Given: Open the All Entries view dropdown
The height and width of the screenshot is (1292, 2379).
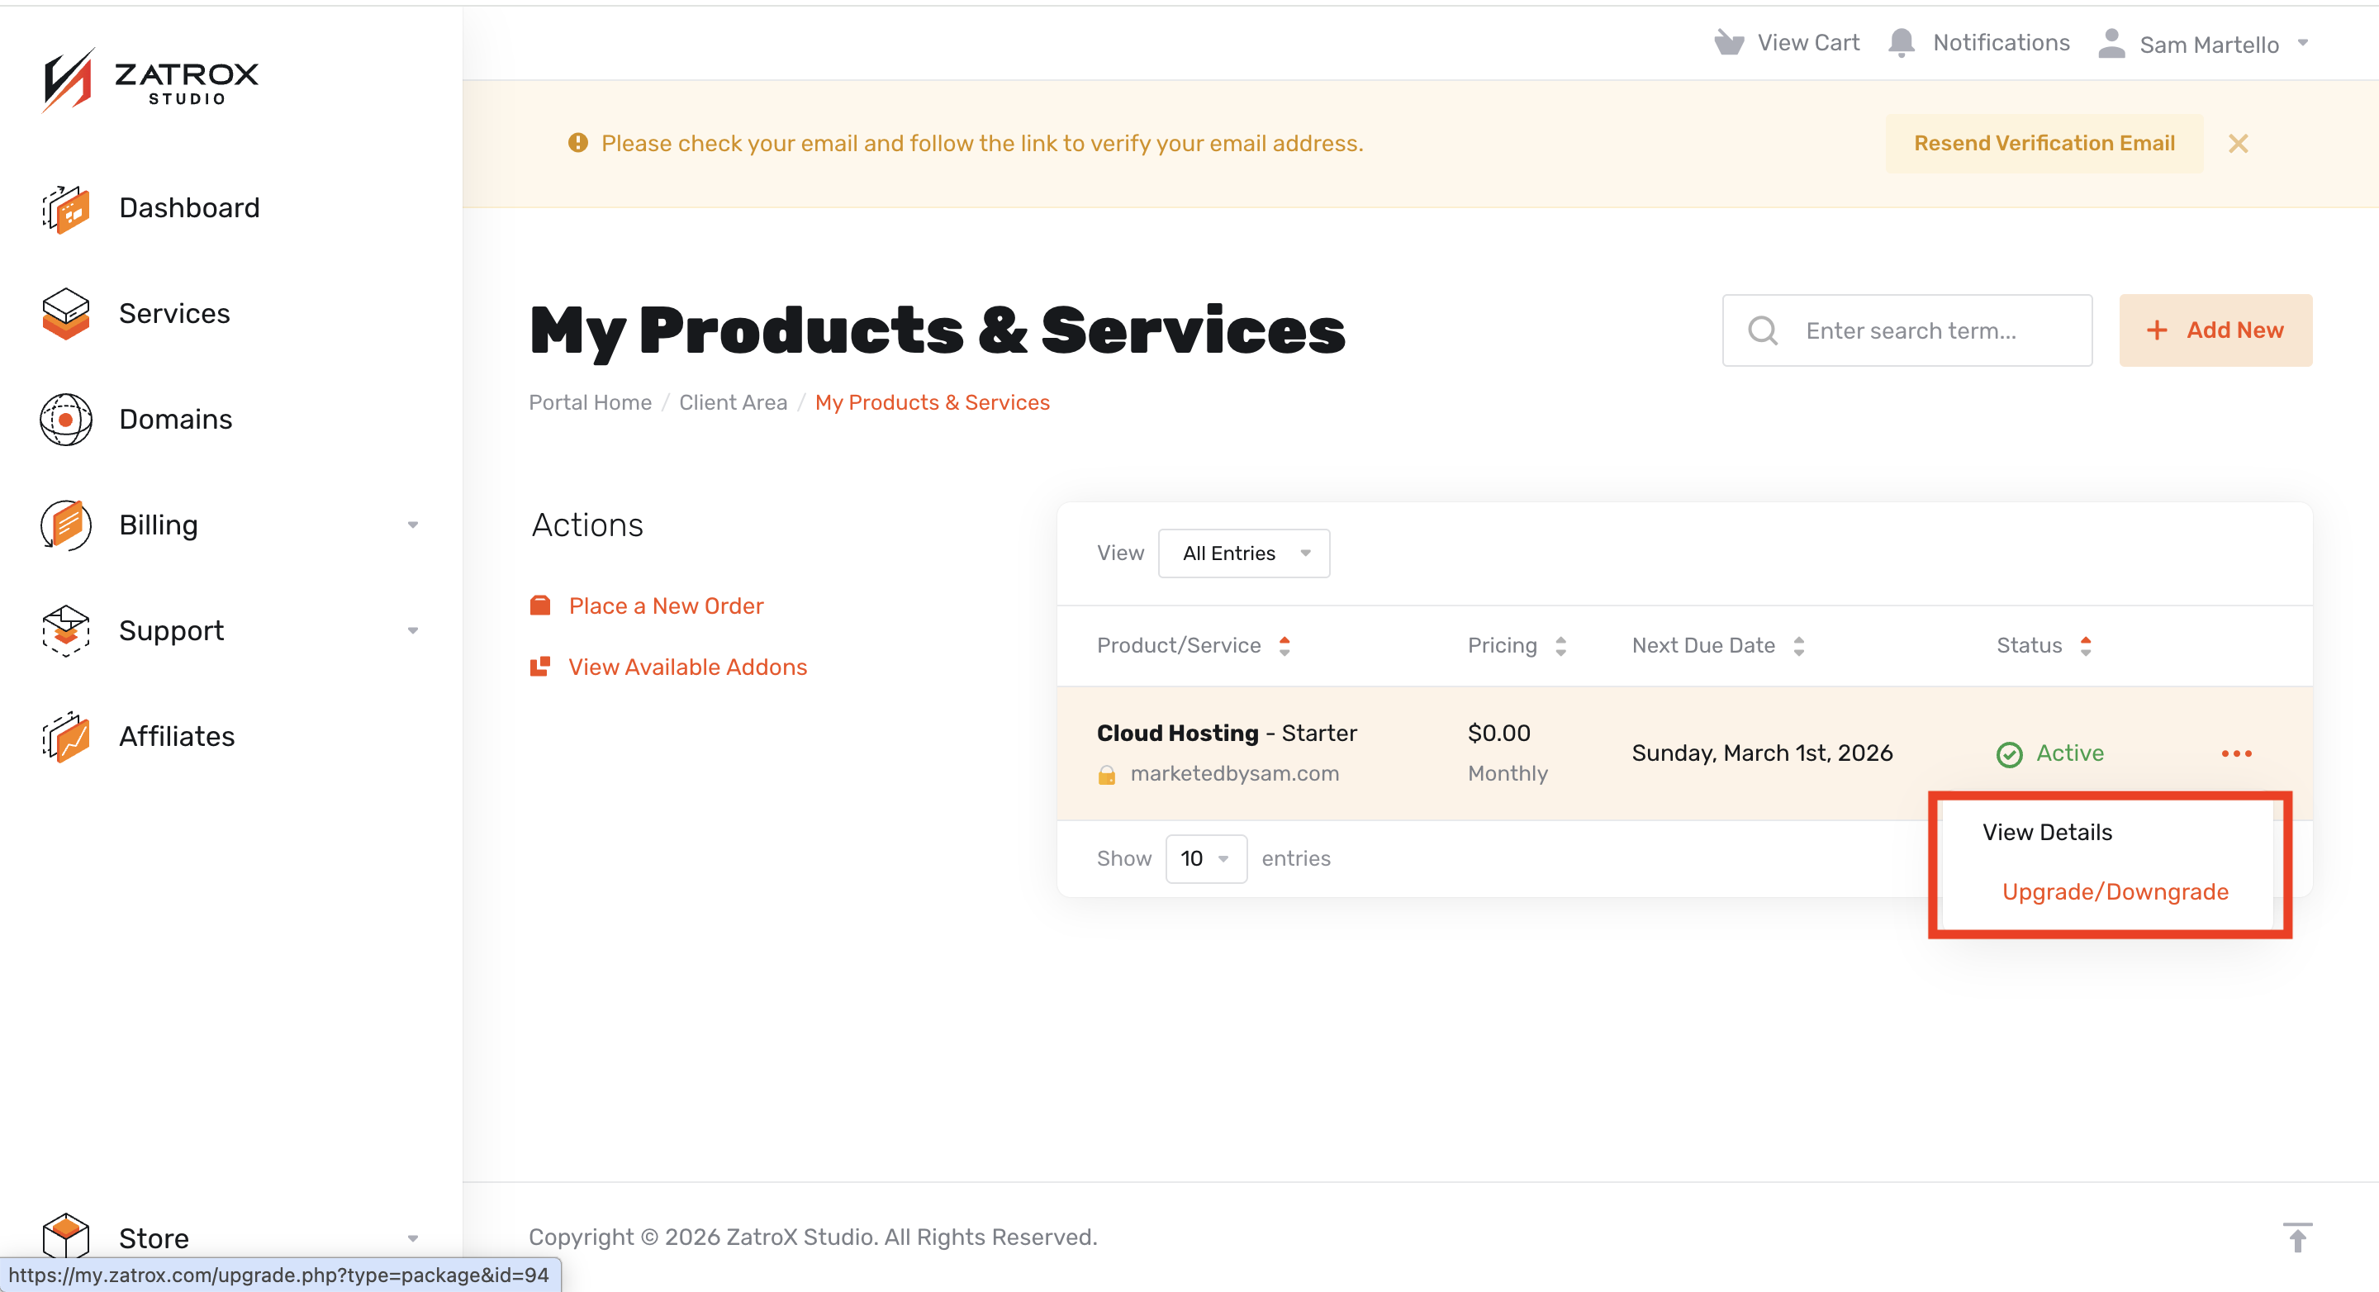Looking at the screenshot, I should (x=1244, y=553).
